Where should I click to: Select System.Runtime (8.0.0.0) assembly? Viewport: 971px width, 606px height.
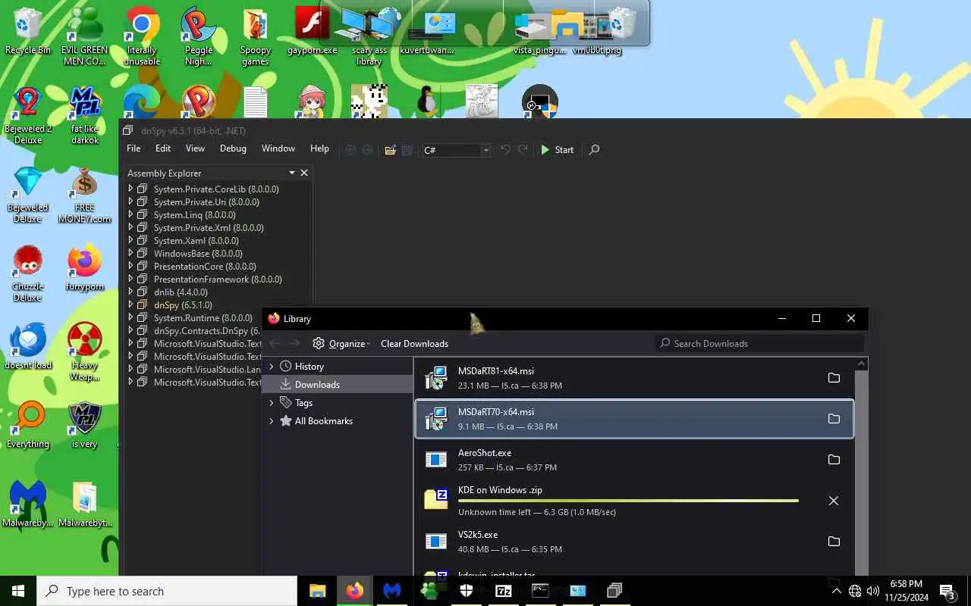pyautogui.click(x=203, y=318)
